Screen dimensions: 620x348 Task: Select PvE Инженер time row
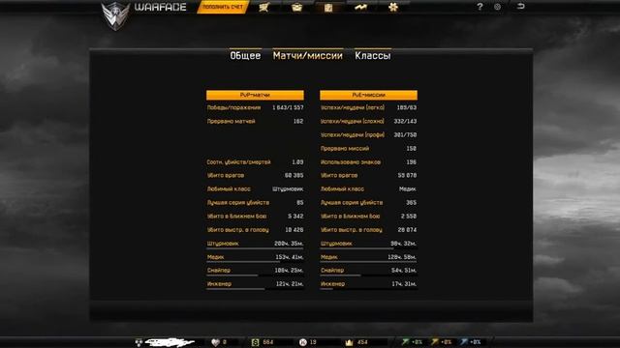tap(368, 284)
